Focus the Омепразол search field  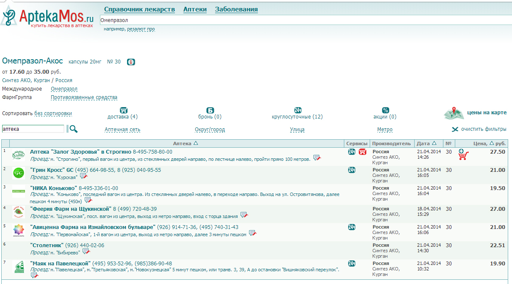coord(305,20)
